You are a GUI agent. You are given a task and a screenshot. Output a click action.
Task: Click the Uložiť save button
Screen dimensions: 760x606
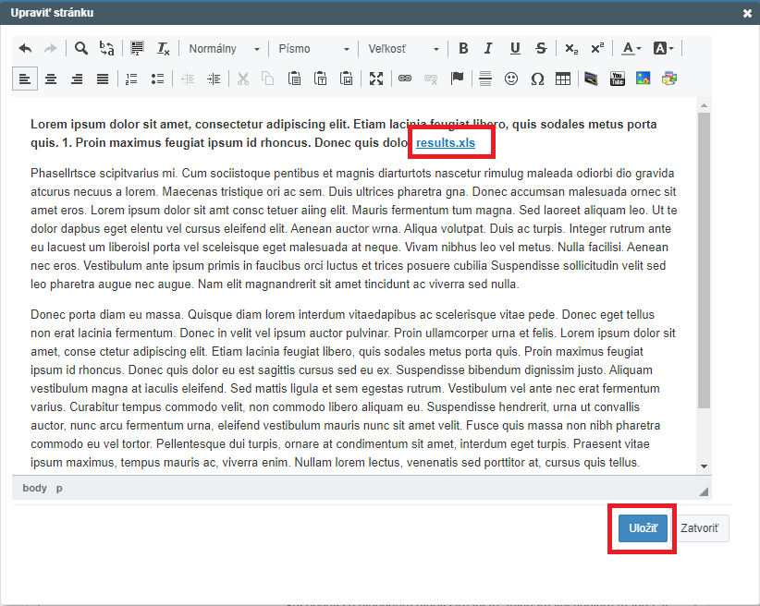click(643, 528)
